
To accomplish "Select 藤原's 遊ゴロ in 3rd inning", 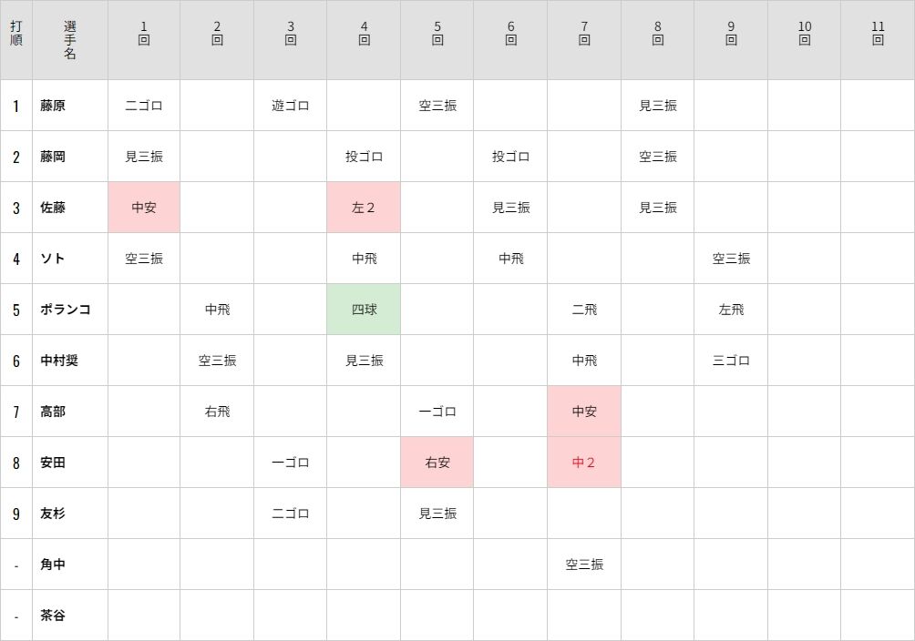I will click(x=291, y=106).
